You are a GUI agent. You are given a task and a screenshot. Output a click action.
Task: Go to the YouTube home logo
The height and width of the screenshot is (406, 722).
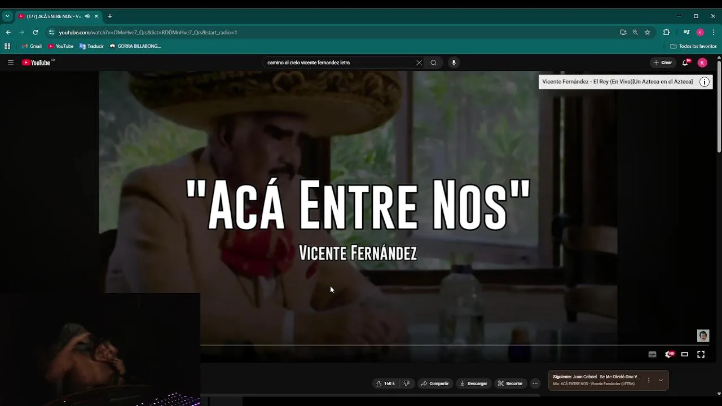coord(36,63)
